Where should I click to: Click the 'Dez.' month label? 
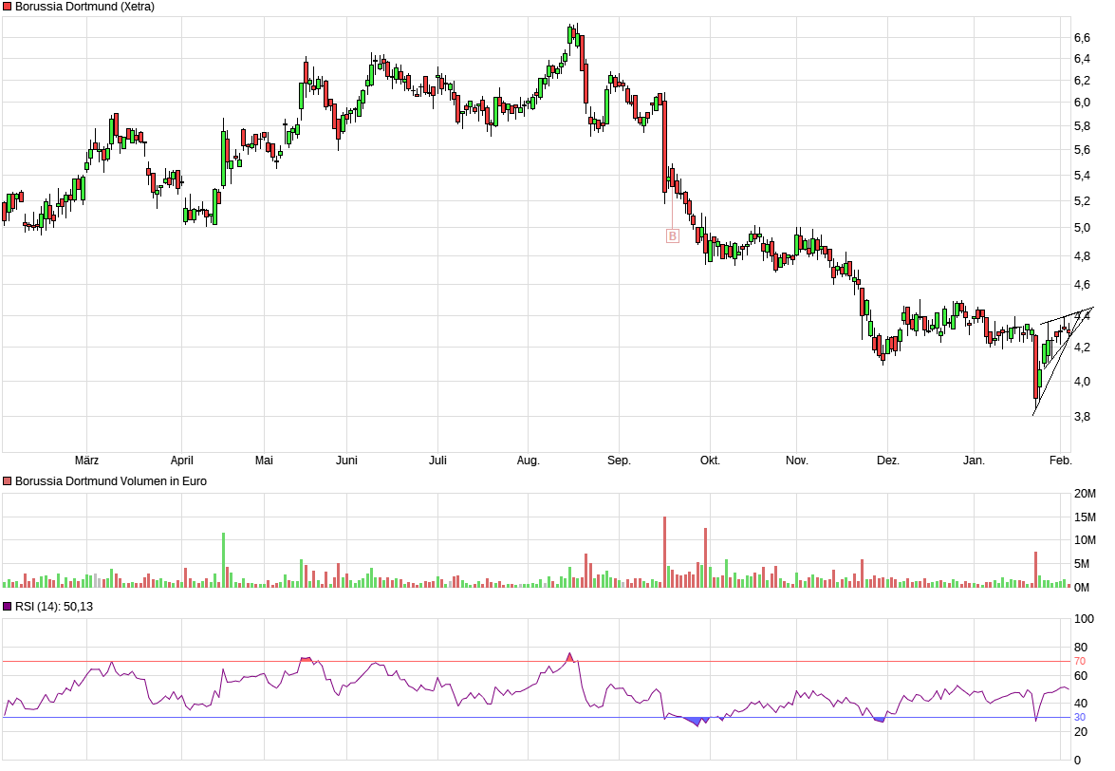pyautogui.click(x=888, y=461)
